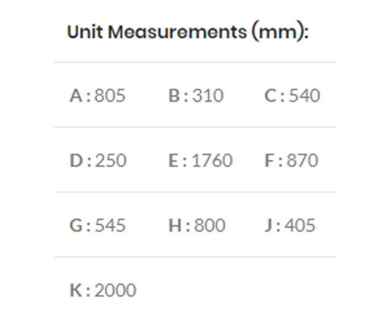The height and width of the screenshot is (320, 382).
Task: Click the H measurement value 800
Action: (210, 225)
